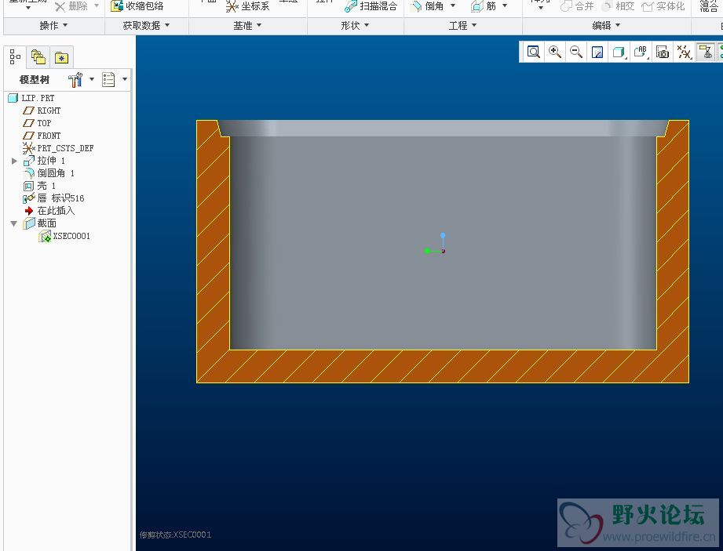Select the RIGHT datum plane
Viewport: 723px width, 551px height.
coord(42,111)
